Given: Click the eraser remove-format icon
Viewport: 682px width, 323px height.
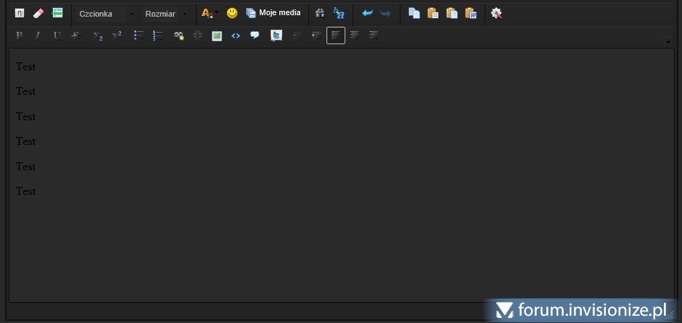Looking at the screenshot, I should coord(39,13).
